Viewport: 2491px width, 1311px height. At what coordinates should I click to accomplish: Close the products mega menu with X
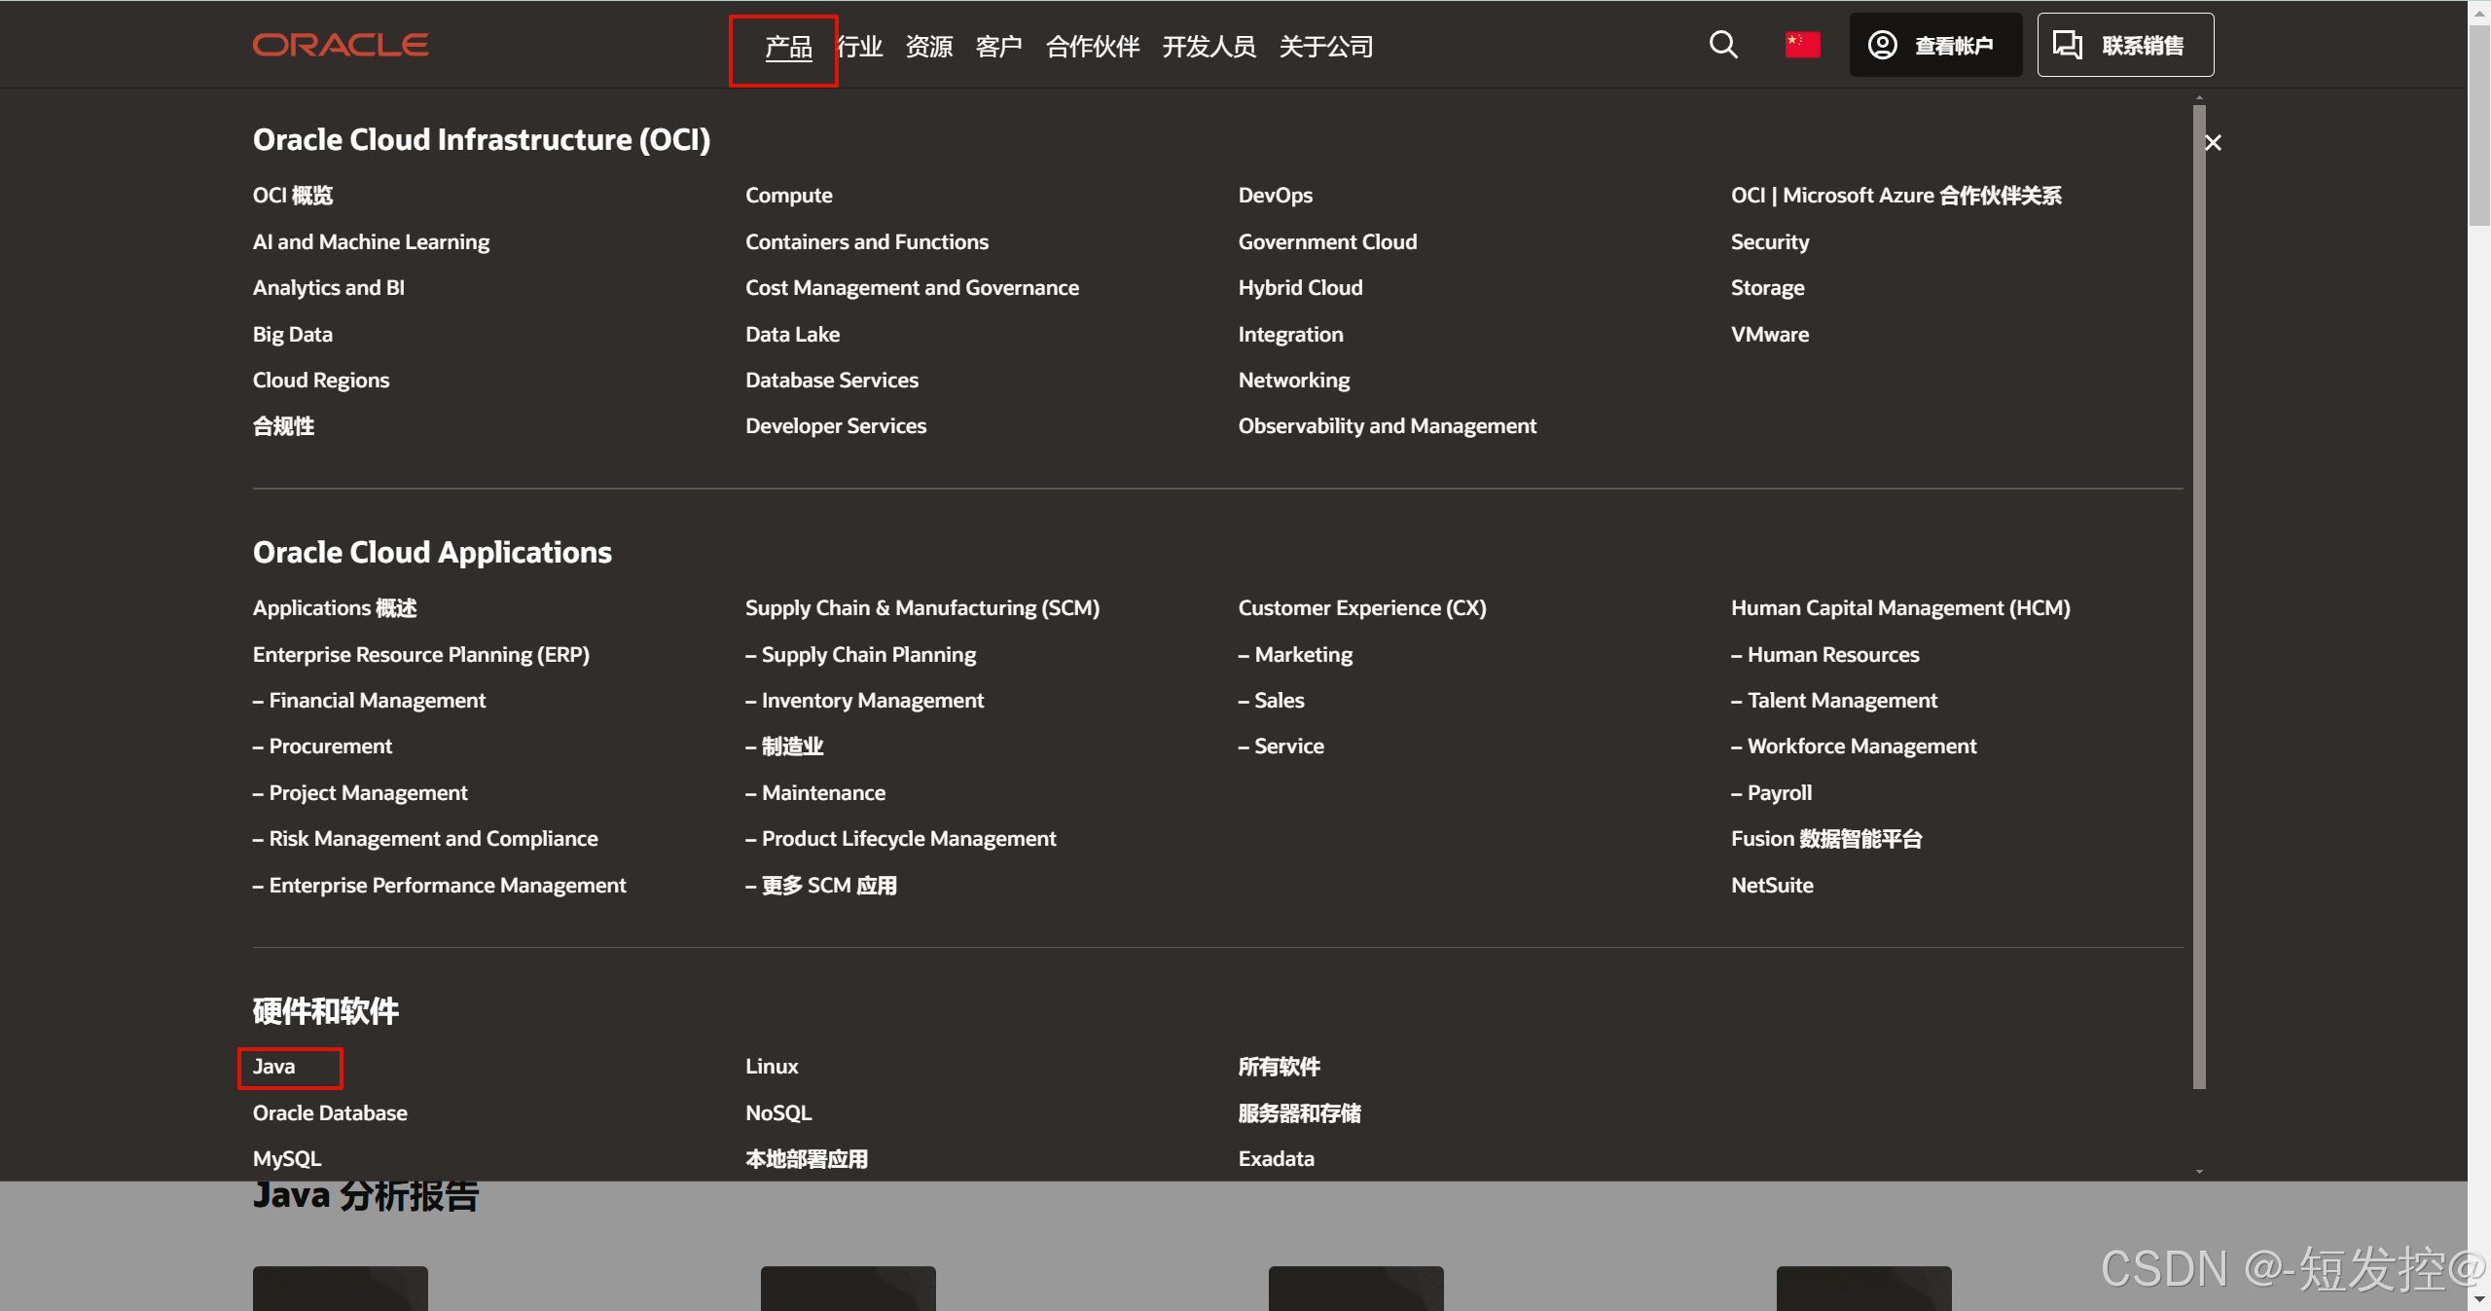[x=2213, y=143]
